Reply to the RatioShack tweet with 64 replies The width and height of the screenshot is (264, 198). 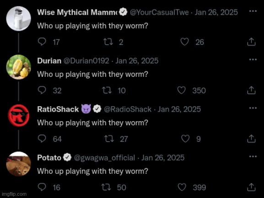point(42,139)
